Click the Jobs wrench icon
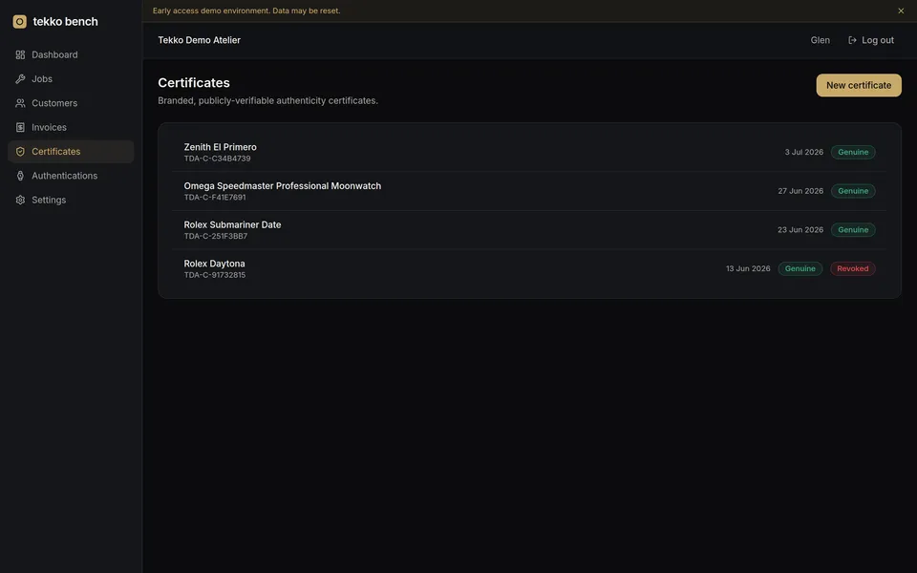Viewport: 917px width, 573px height. click(20, 79)
